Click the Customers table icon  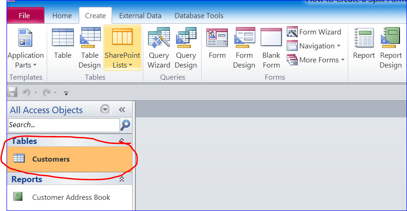[19, 158]
